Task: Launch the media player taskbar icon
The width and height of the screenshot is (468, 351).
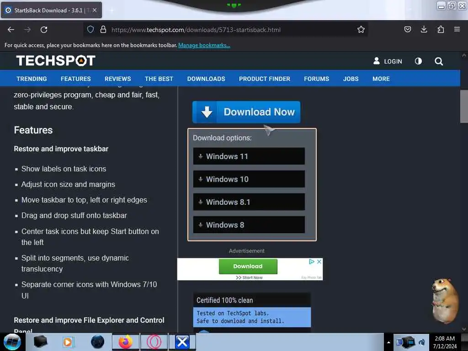Action: pyautogui.click(x=68, y=342)
